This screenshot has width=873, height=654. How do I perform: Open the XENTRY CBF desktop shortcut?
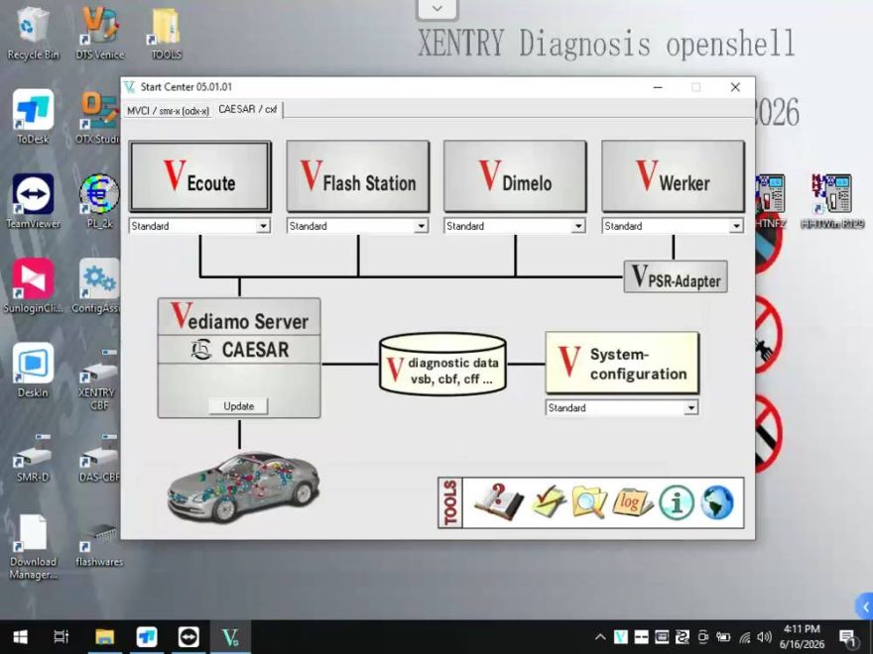98,381
